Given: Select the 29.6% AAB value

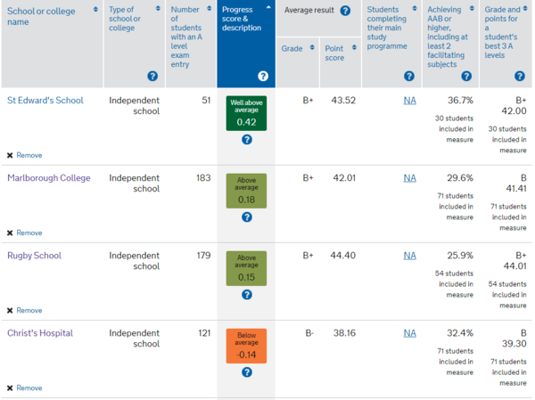Looking at the screenshot, I should pyautogui.click(x=460, y=178).
